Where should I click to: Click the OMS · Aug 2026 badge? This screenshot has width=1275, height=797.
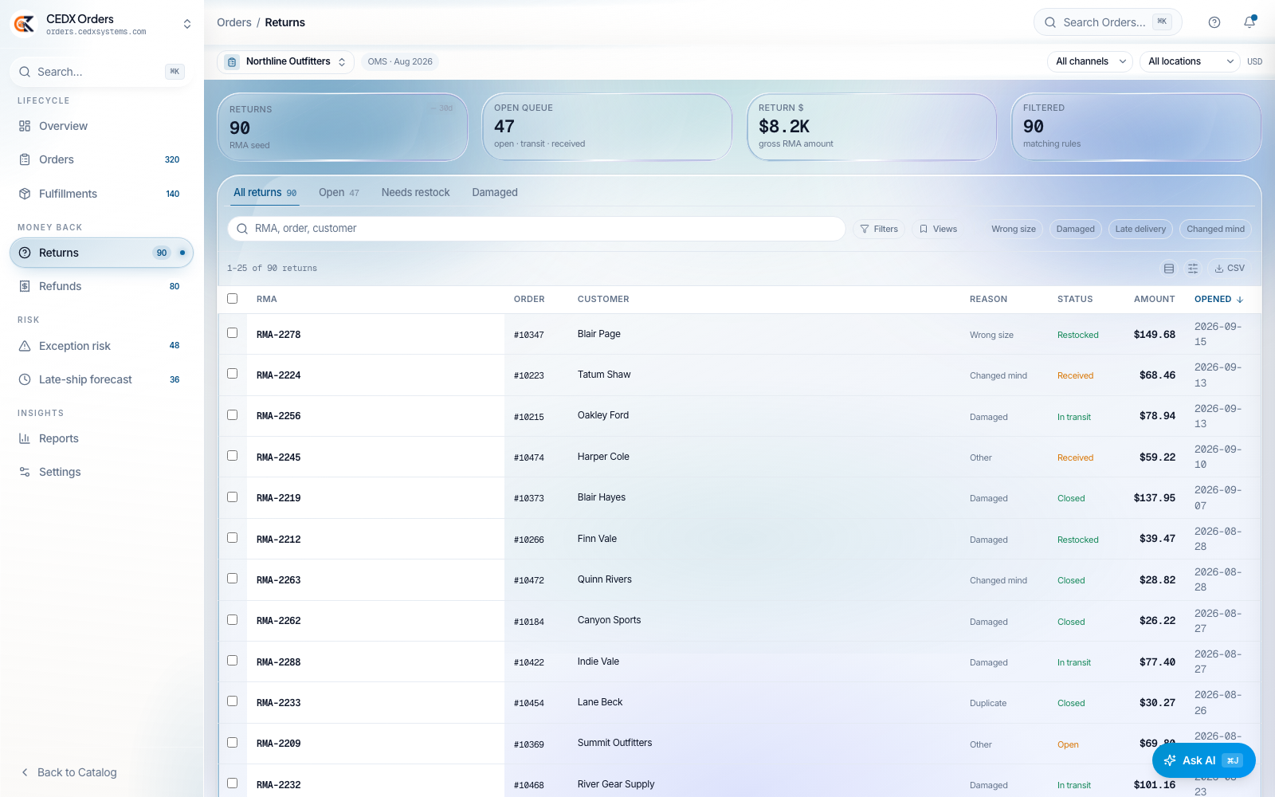pyautogui.click(x=400, y=61)
